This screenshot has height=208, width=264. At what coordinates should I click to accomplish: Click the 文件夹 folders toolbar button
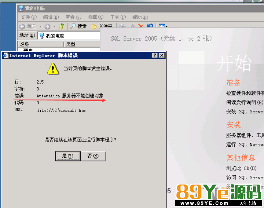pos(102,26)
